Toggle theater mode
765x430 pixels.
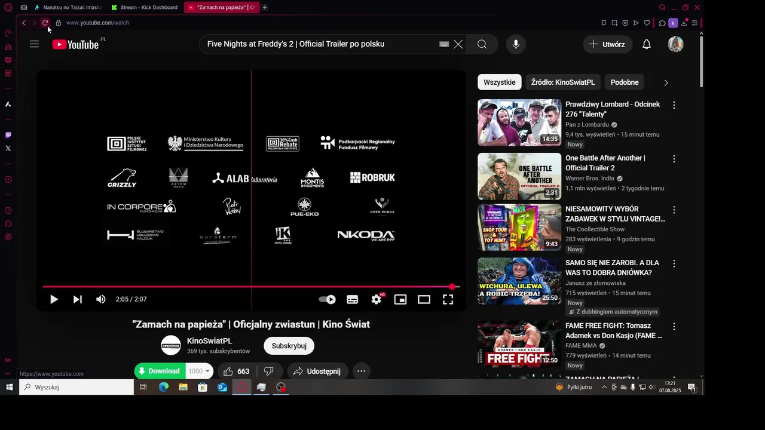424,299
